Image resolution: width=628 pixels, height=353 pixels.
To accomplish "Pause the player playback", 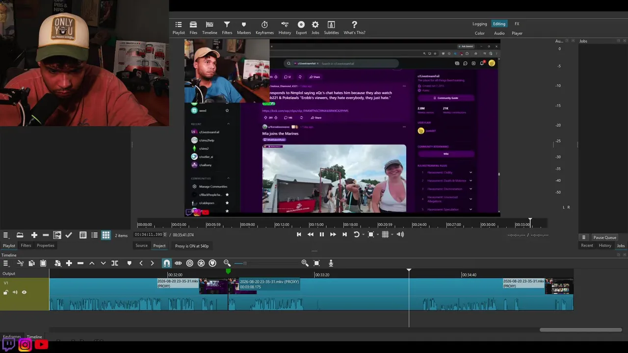I will coord(322,234).
